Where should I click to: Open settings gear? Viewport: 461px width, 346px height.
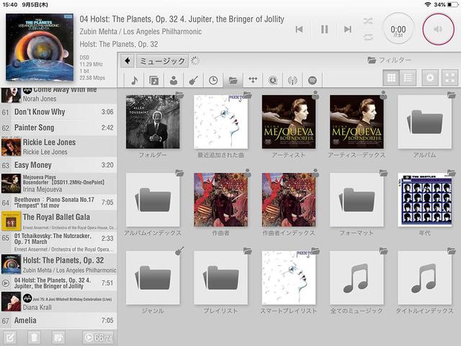pyautogui.click(x=430, y=78)
